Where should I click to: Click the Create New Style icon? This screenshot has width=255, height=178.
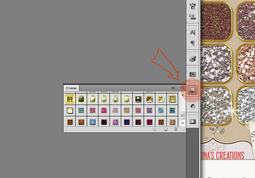(x=165, y=129)
